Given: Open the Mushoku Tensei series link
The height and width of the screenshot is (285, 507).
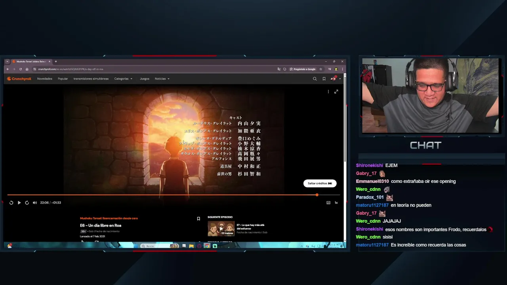Looking at the screenshot, I should pos(109,218).
